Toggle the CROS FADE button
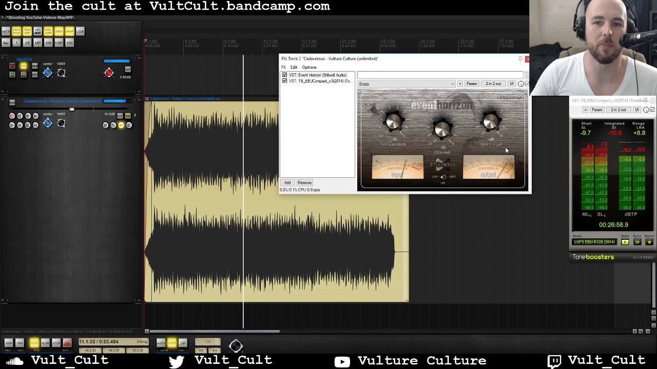Screen dimensions: 657x369 (x=16, y=32)
